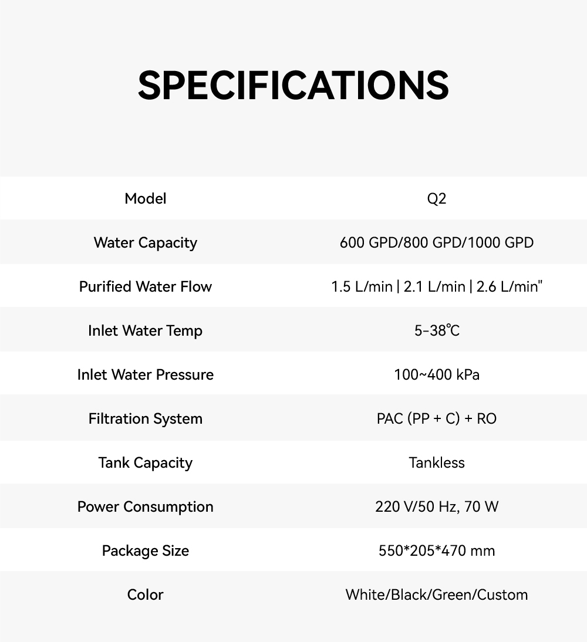Click the Power Consumption label
Screen dimensions: 587x642
(x=145, y=506)
